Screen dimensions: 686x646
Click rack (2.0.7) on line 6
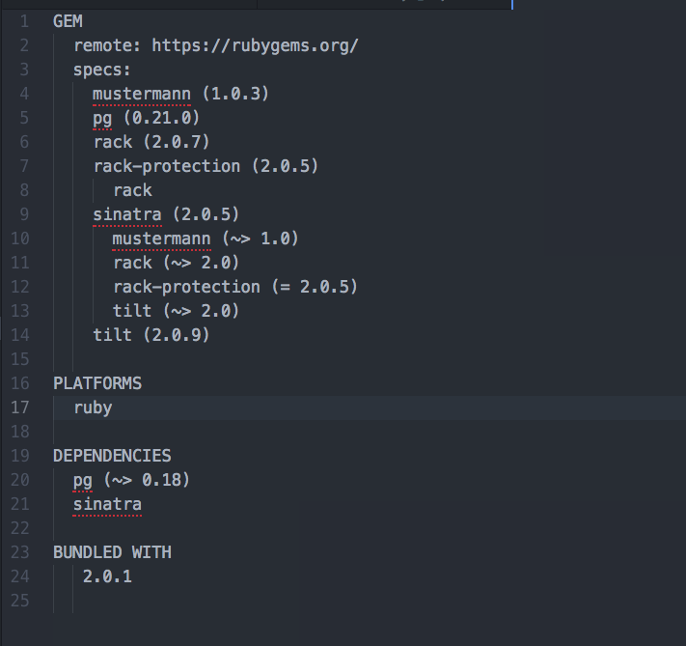click(x=151, y=142)
